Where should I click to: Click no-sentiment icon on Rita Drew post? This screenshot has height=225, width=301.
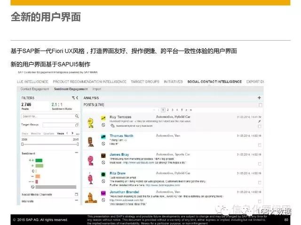pyautogui.click(x=103, y=181)
